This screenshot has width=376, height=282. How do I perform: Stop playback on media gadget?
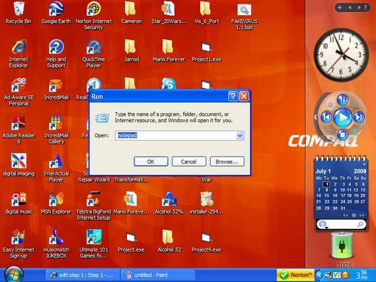pos(343,134)
